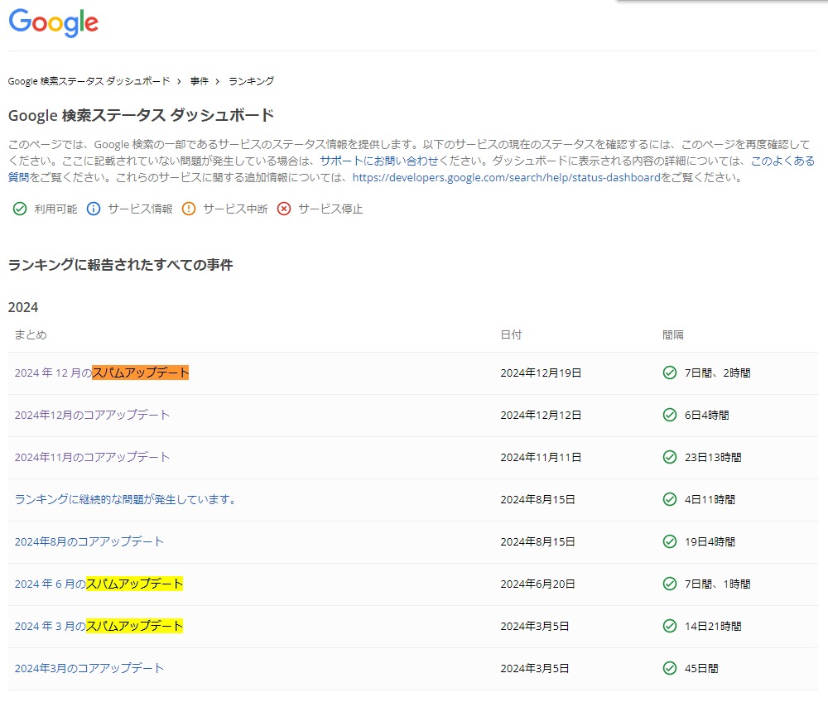Open the 2024 年 12 月のスパムアップデート incident
Viewport: 828px width, 702px height.
101,373
